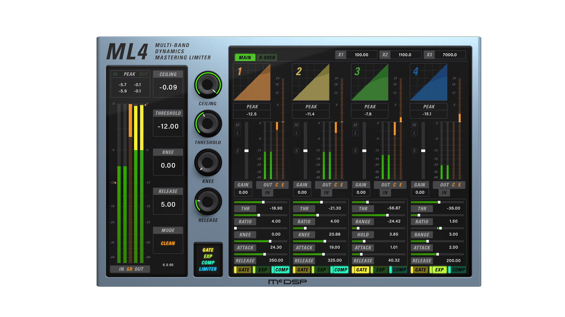Click the band 3 PEAK readout -7.8
This screenshot has width=565, height=317.
[369, 114]
